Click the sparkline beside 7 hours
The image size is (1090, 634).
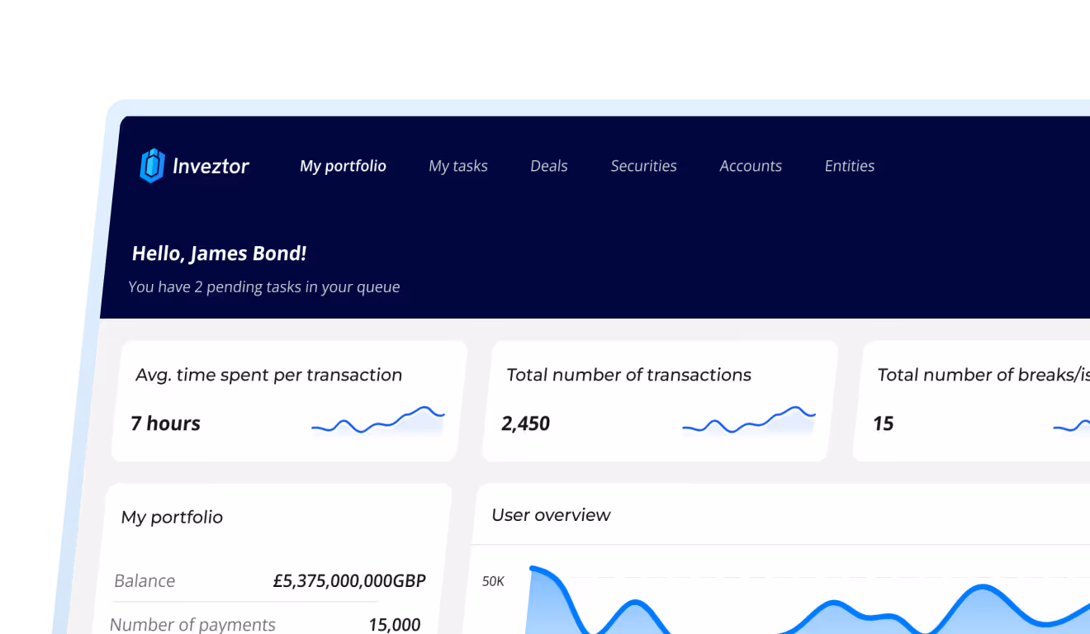point(378,420)
